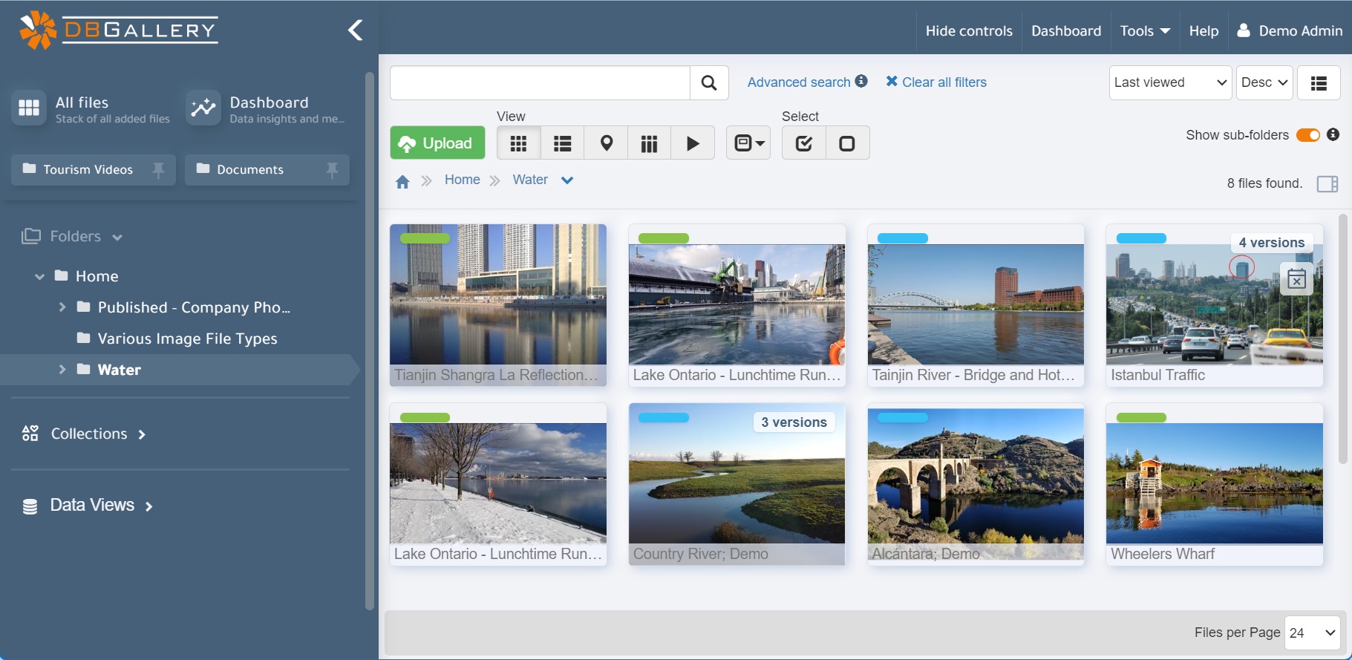Collapse the sidebar with the left arrow
1352x660 pixels.
pos(355,30)
